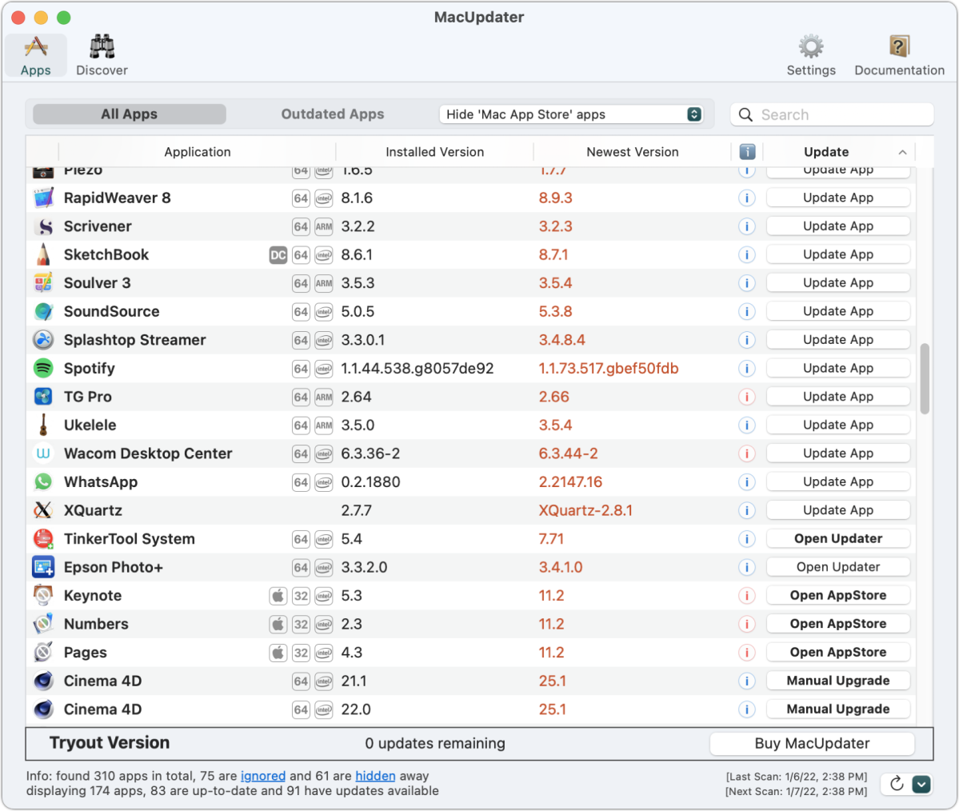Show red info icon for Pages
This screenshot has width=959, height=811.
tap(747, 653)
